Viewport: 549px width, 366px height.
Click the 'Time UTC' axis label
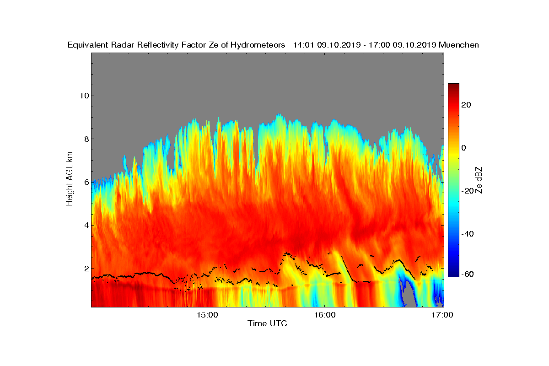click(268, 324)
